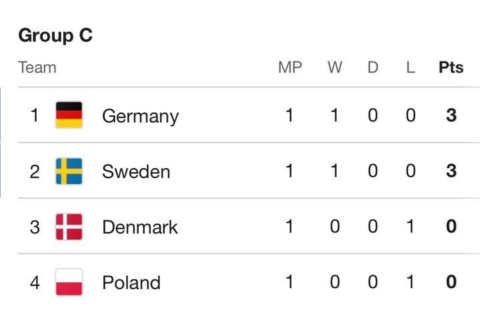The image size is (480, 319).
Task: Click the Sweden flag icon
Action: click(x=69, y=171)
